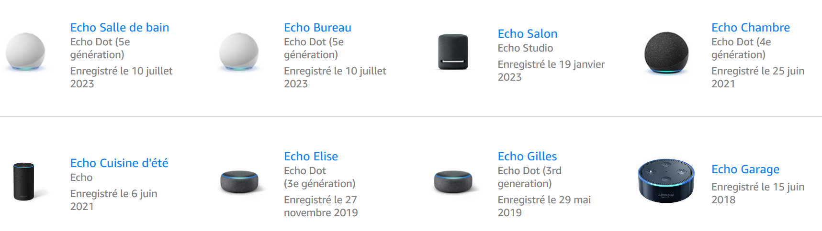The image size is (822, 231).
Task: Click the Echo Studio speaker image
Action: click(453, 52)
